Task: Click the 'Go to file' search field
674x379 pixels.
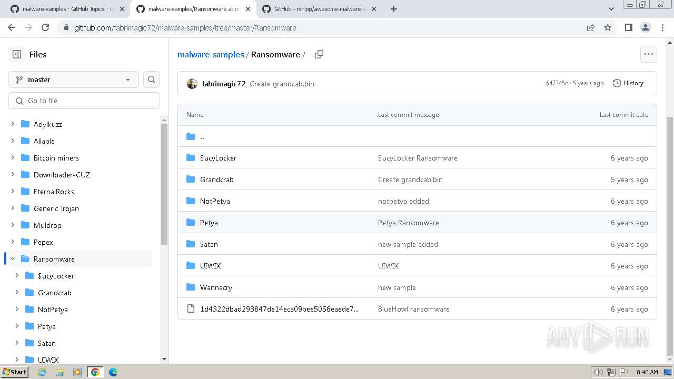Action: click(84, 101)
